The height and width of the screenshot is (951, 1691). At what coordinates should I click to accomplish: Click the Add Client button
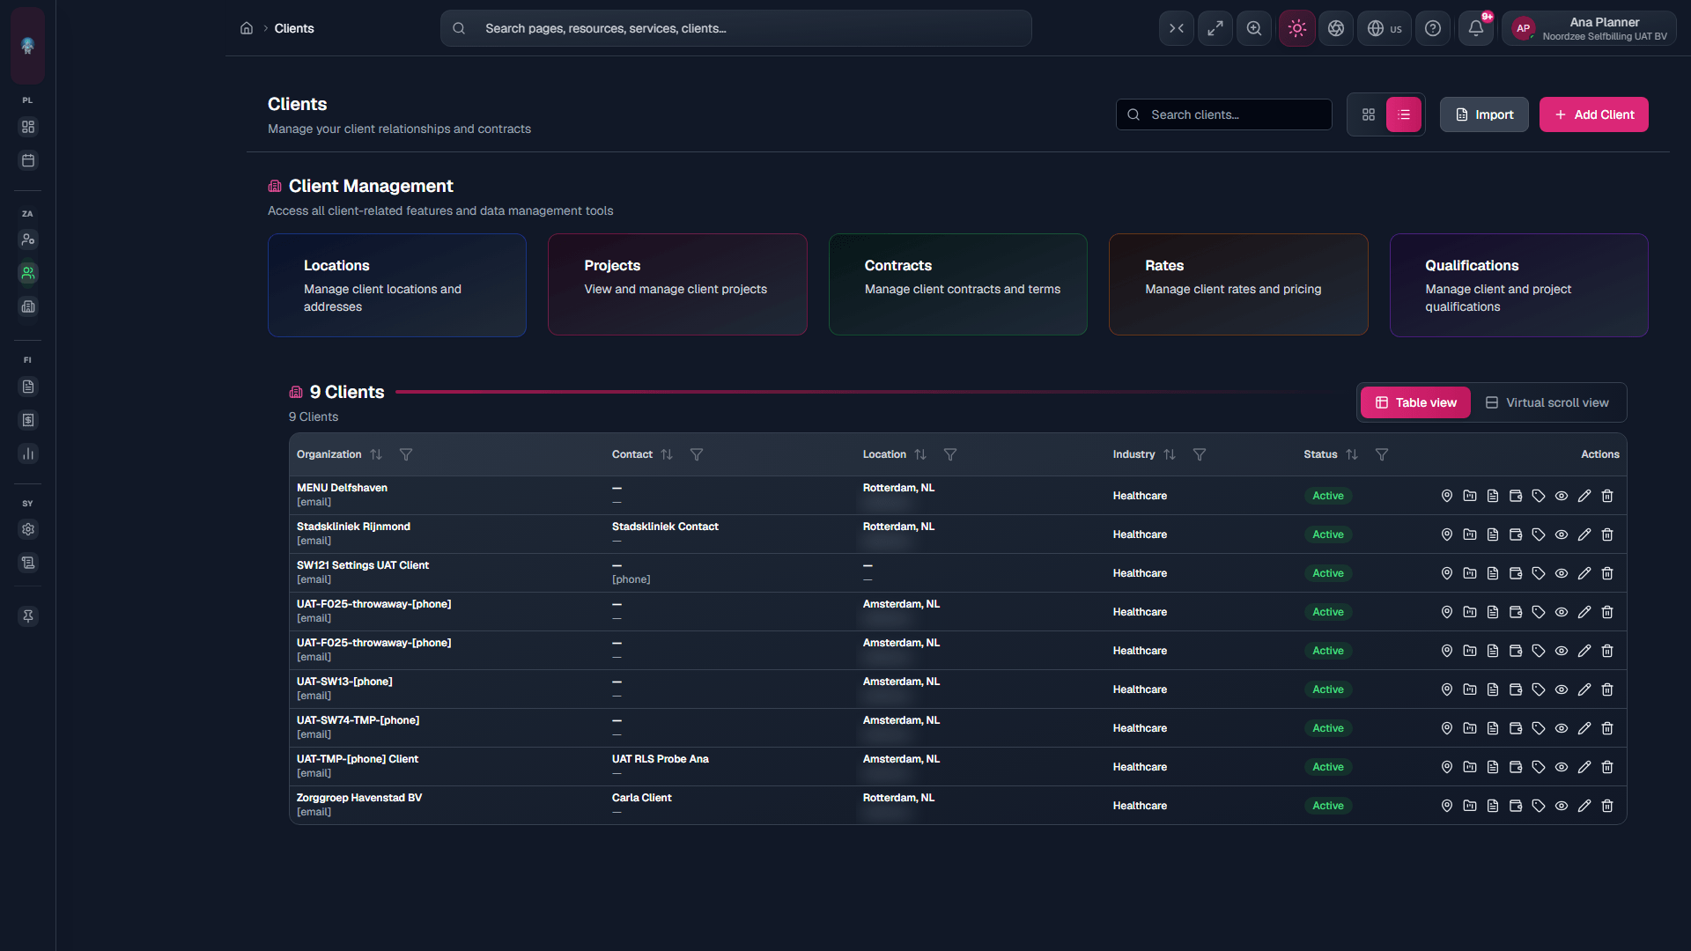tap(1594, 114)
